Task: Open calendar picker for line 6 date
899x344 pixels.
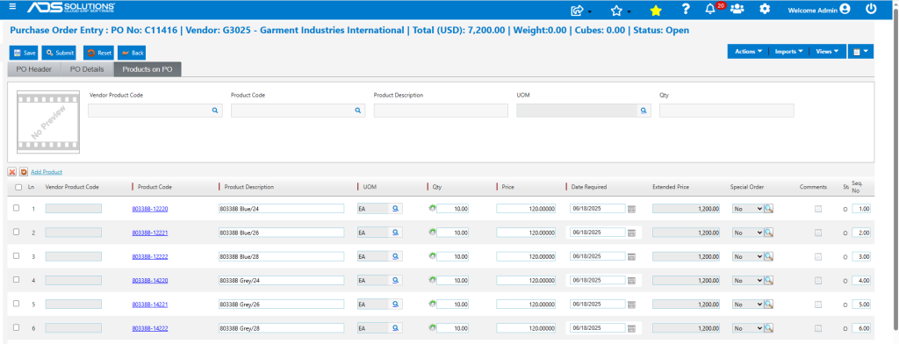Action: click(x=631, y=328)
